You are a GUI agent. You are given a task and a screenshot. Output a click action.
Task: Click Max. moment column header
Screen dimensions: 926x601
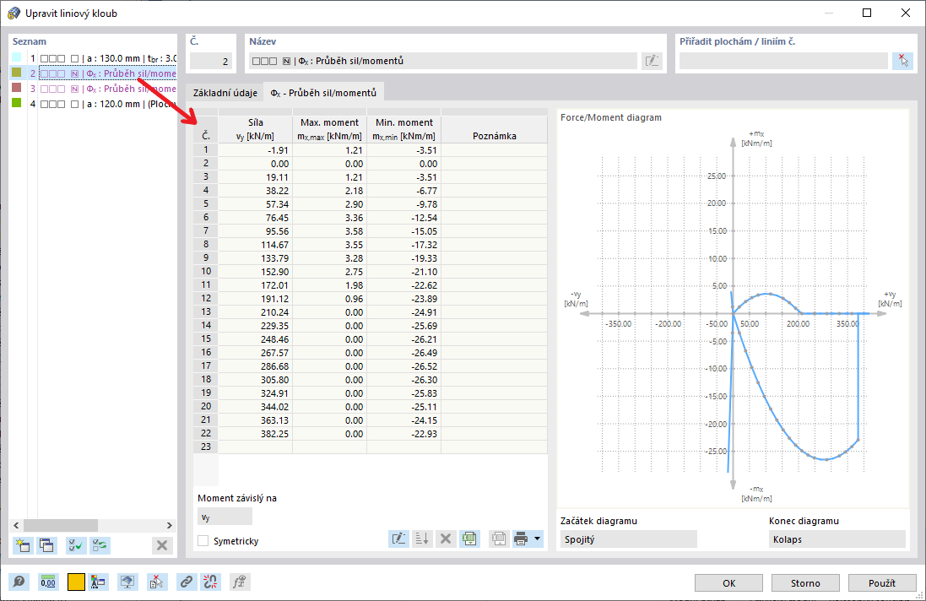[329, 129]
